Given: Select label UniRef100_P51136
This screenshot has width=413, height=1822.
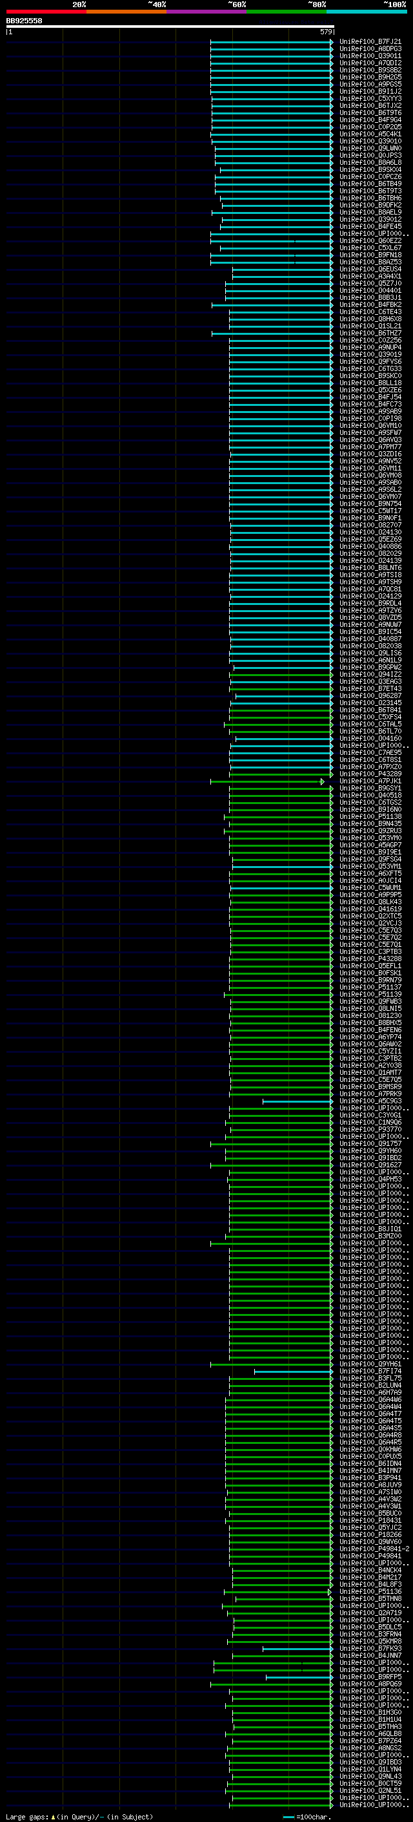Looking at the screenshot, I should tap(370, 1591).
